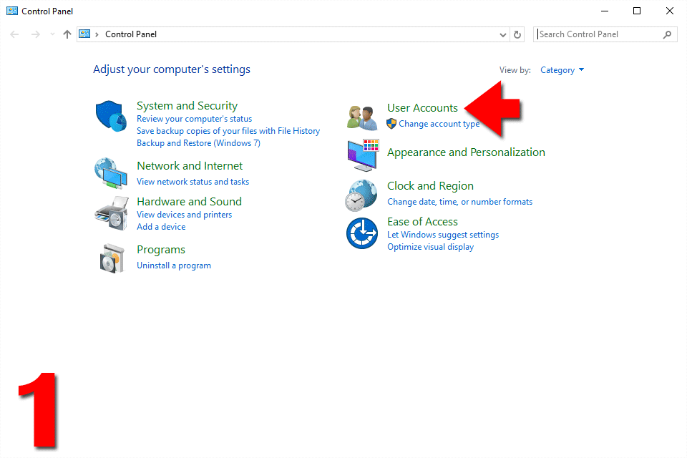Click the User Accounts people icon
This screenshot has height=458, width=687.
[x=361, y=117]
